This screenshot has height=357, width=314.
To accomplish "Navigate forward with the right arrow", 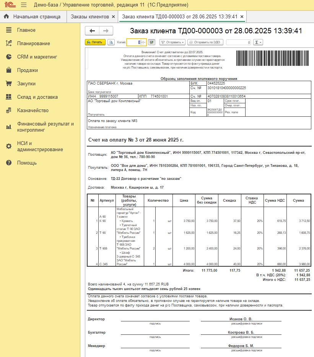I will pyautogui.click(x=106, y=31).
